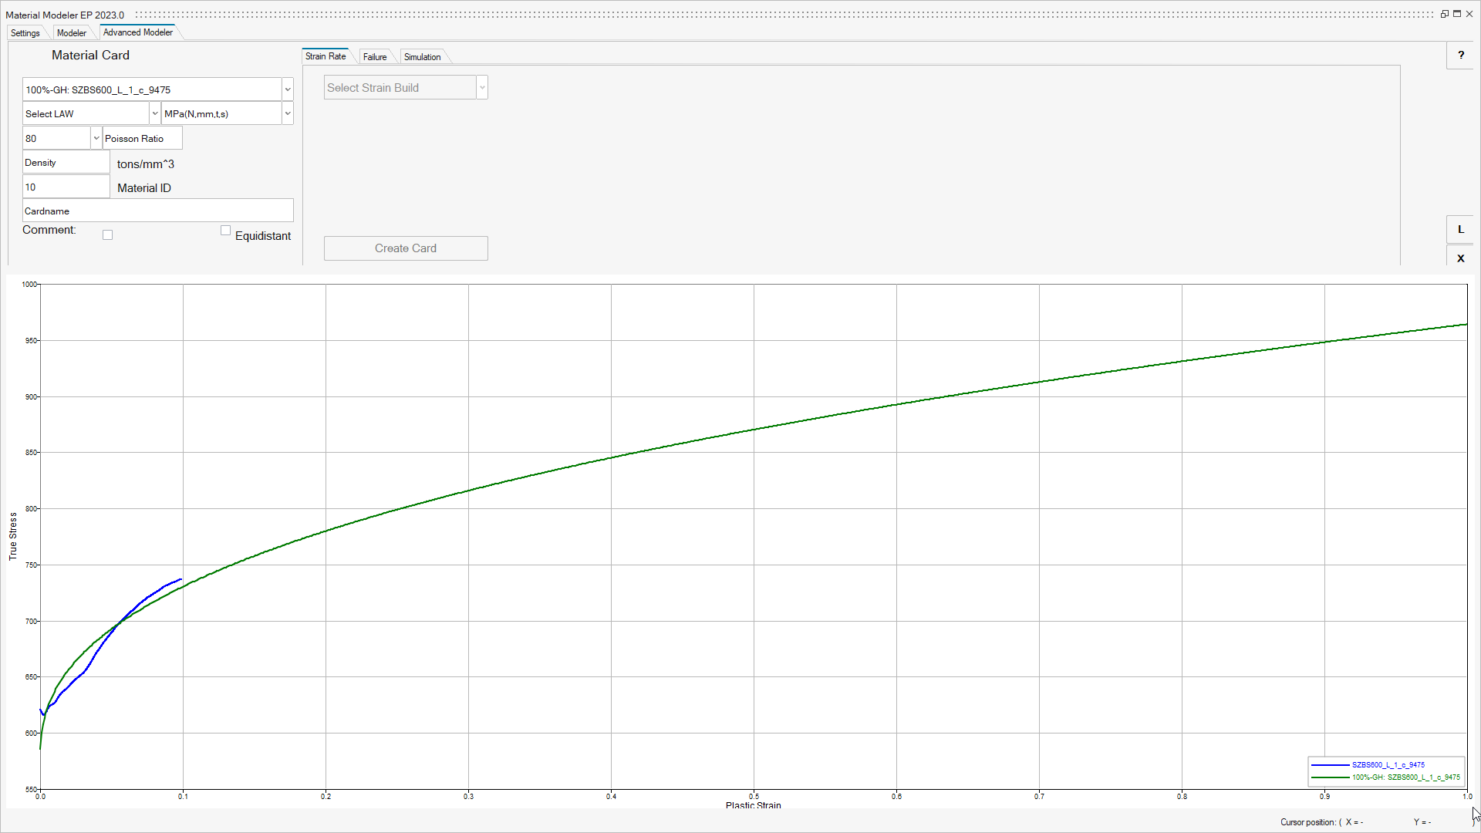The width and height of the screenshot is (1481, 833).
Task: Expand the Select Strain Build combo box
Action: click(482, 88)
